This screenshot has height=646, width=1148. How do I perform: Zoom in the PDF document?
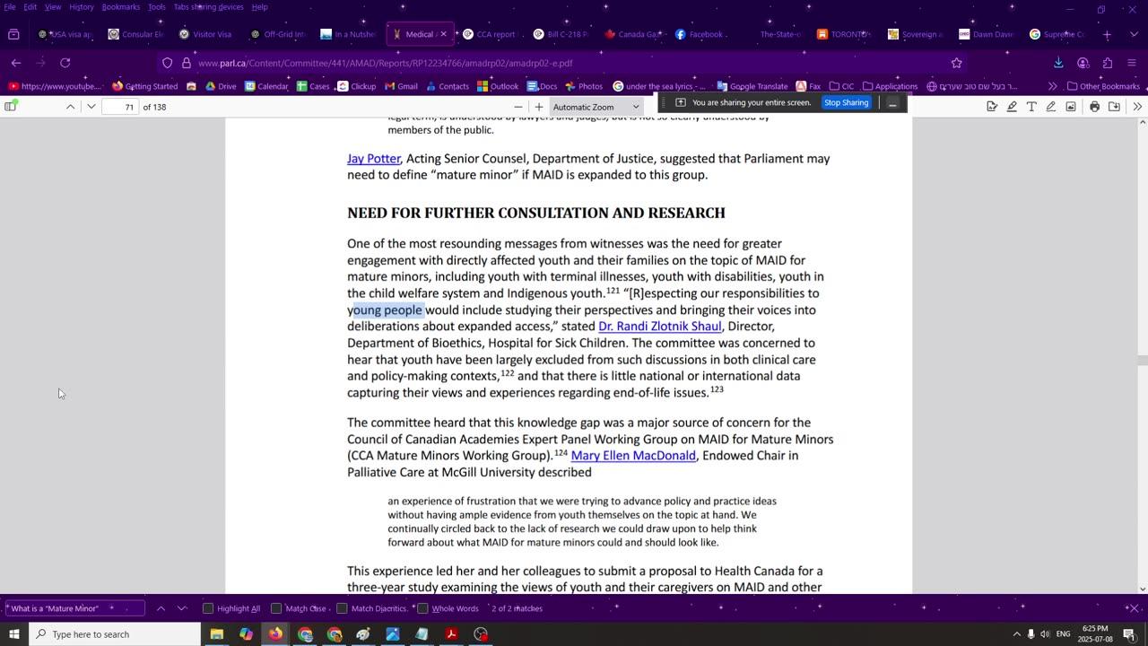[x=539, y=107]
